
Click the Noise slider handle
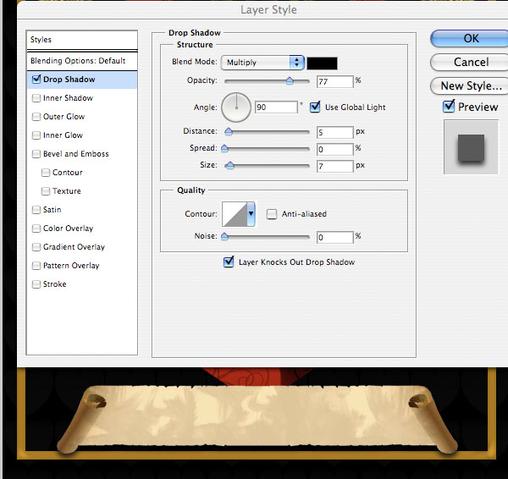[224, 236]
